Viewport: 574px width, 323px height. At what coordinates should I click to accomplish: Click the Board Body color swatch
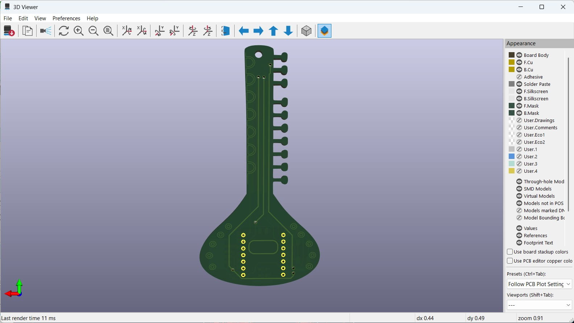coord(512,55)
